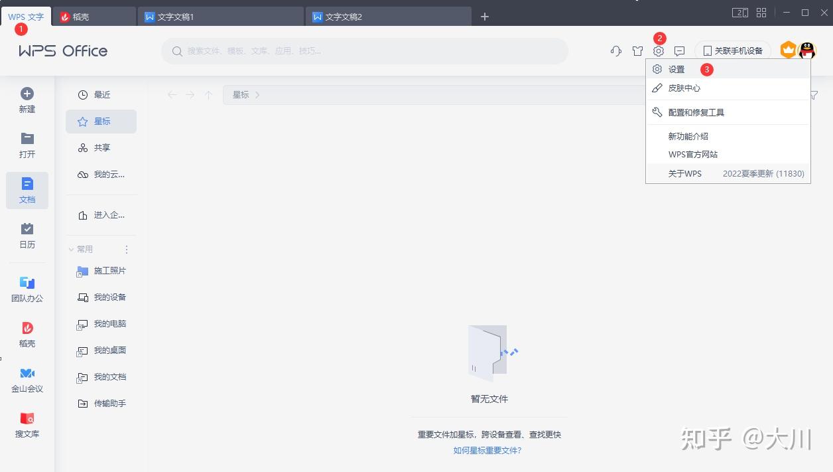The width and height of the screenshot is (833, 472).
Task: Open a new tab with plus button
Action: point(485,17)
